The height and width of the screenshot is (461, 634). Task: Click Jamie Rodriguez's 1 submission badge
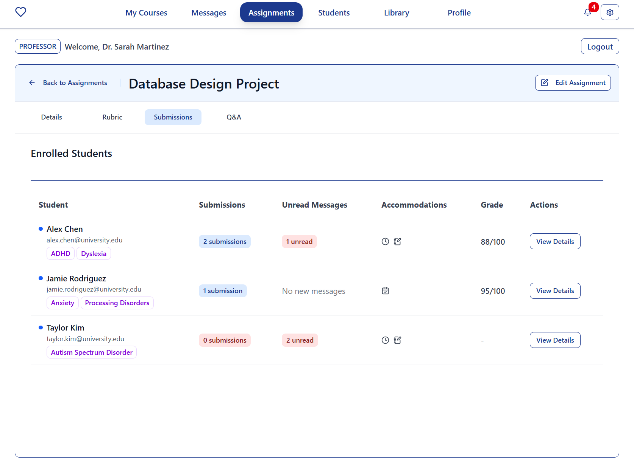[x=223, y=291]
